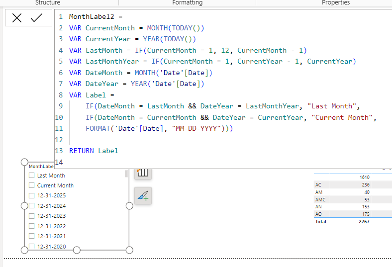
Task: Click the "Current Month" string in formula
Action: point(342,117)
